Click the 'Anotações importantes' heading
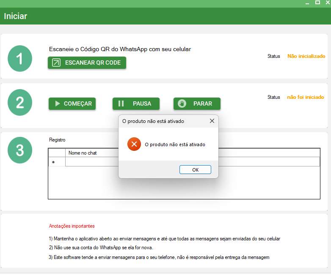Screen dimensions: 331x275 (x=72, y=226)
